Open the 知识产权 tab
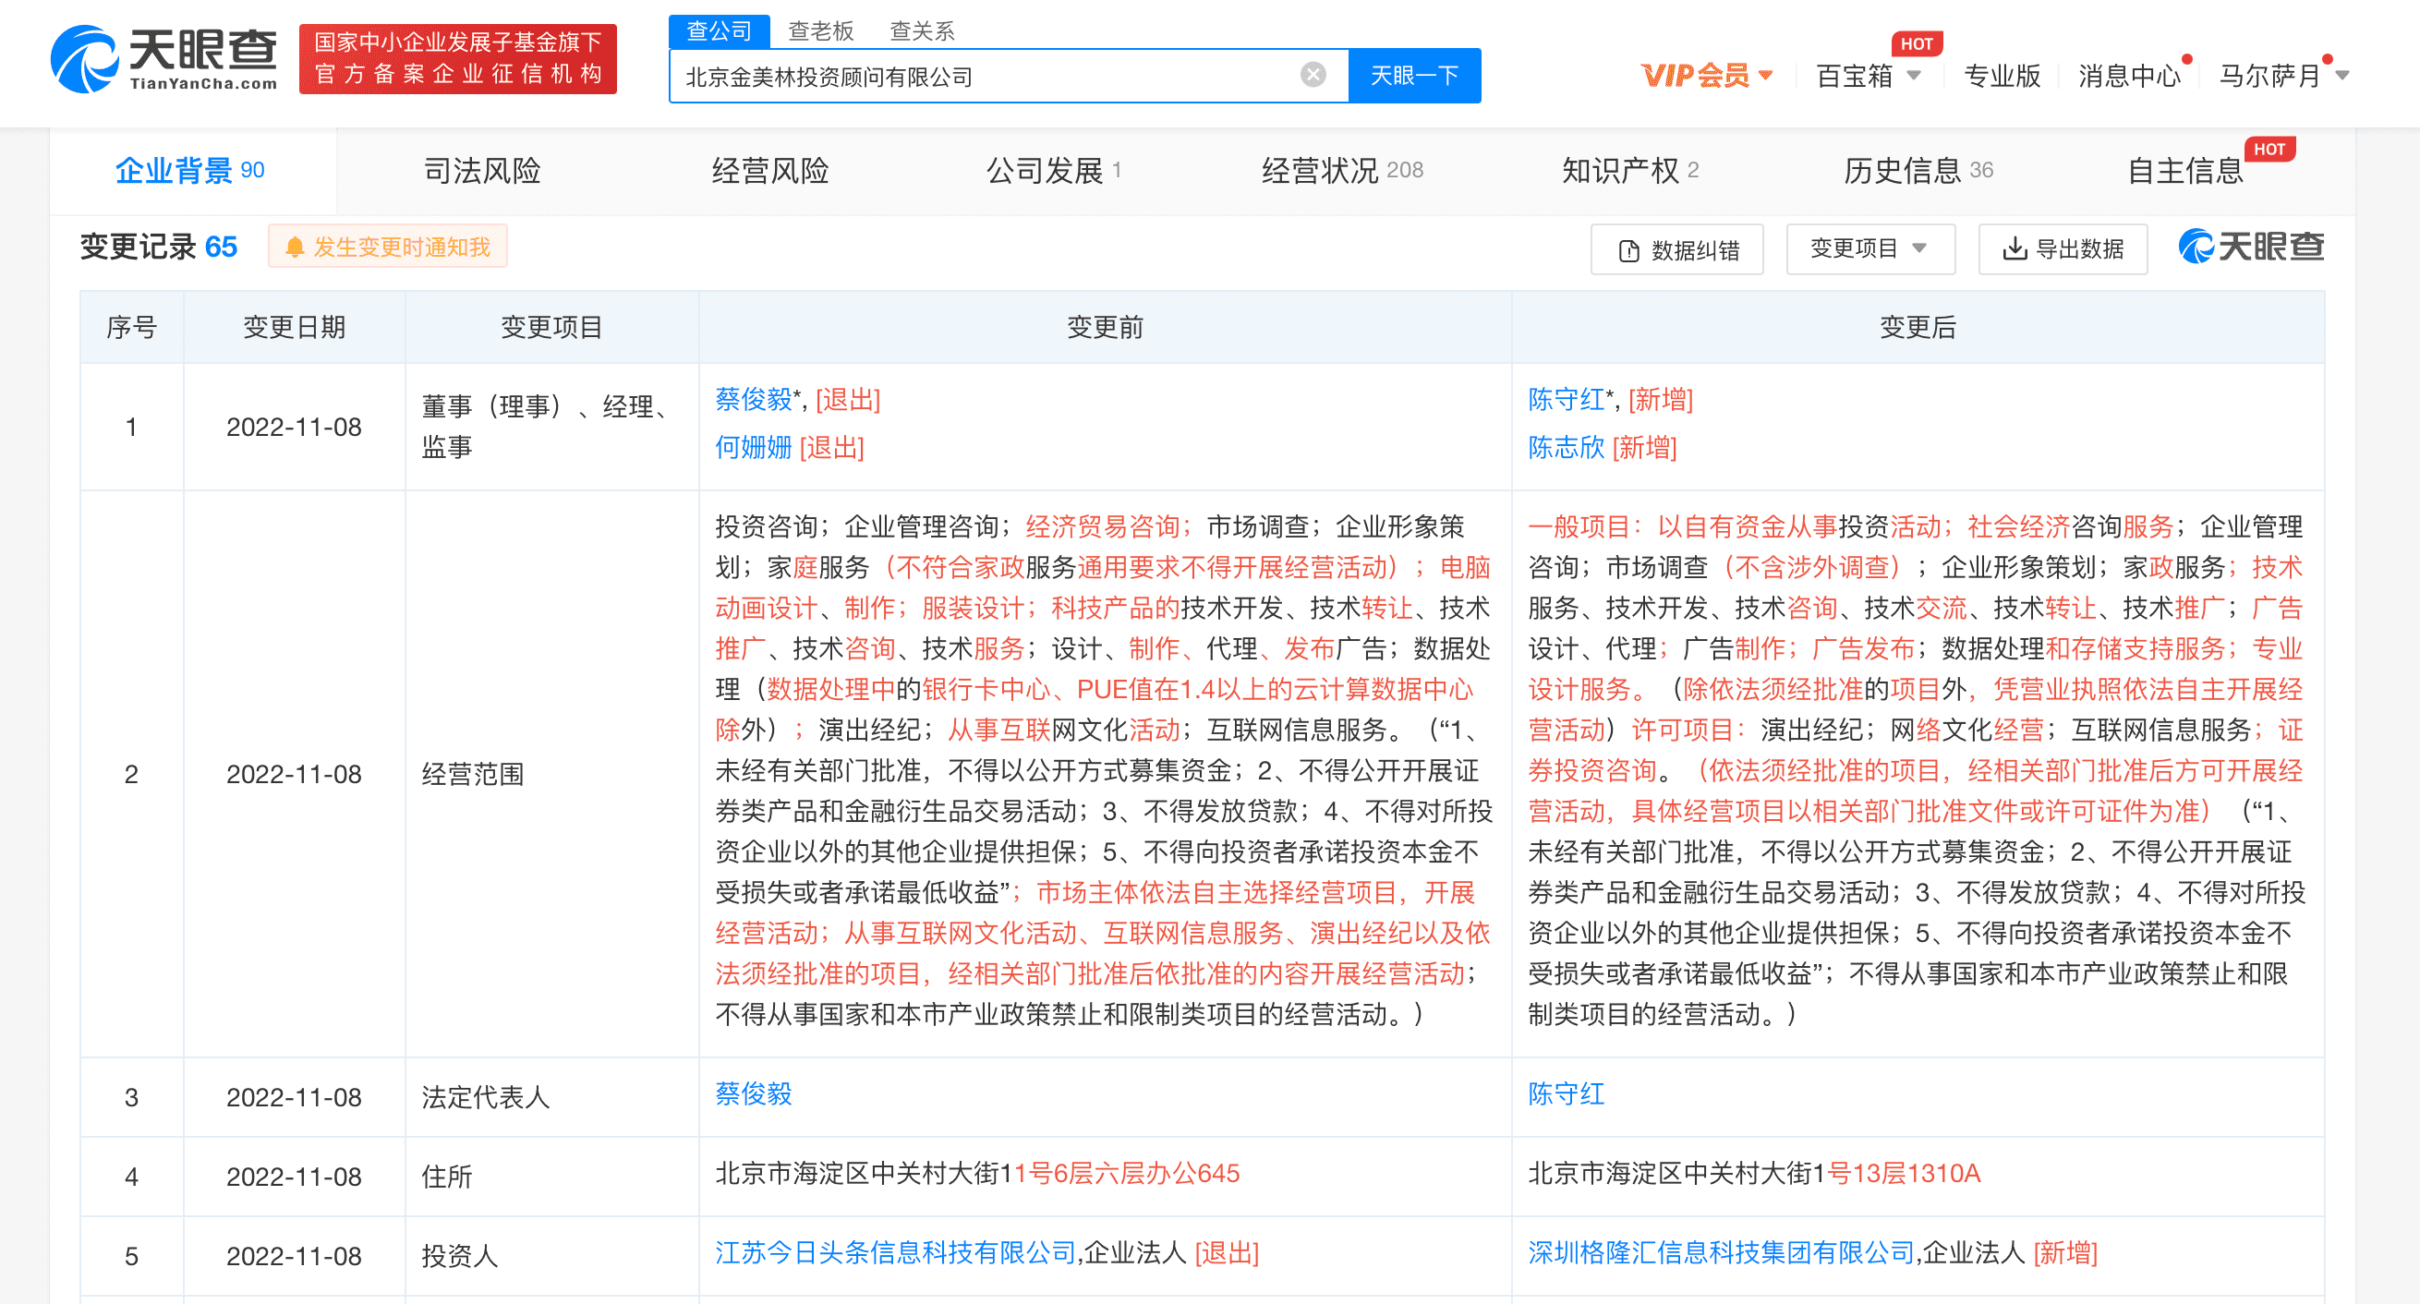Screen dimensions: 2420x1304 point(1630,170)
